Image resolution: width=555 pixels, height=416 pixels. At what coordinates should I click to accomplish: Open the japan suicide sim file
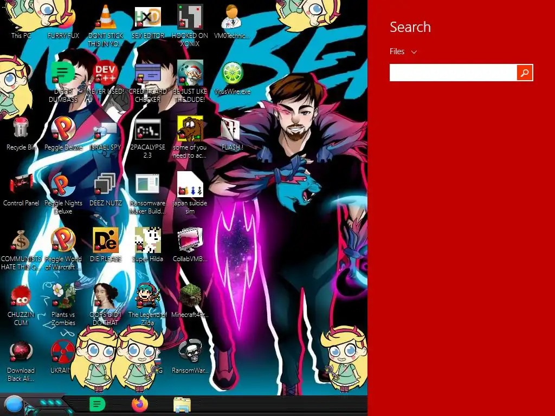pos(190,184)
